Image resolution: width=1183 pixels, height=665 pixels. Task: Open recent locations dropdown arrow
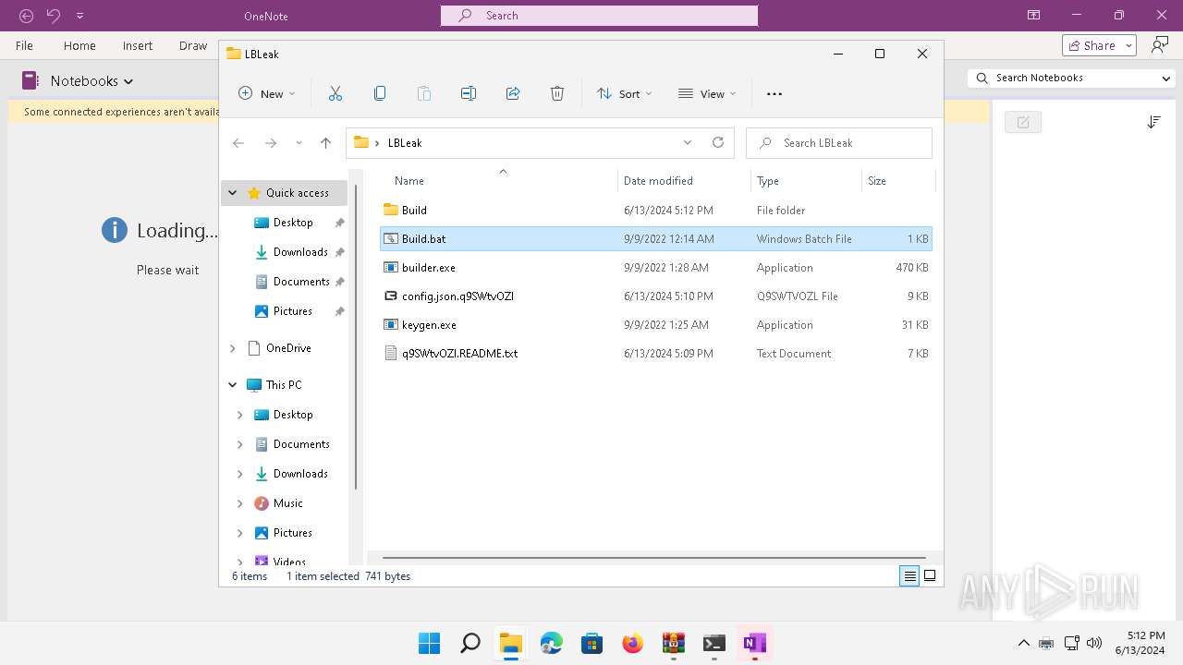coord(299,143)
